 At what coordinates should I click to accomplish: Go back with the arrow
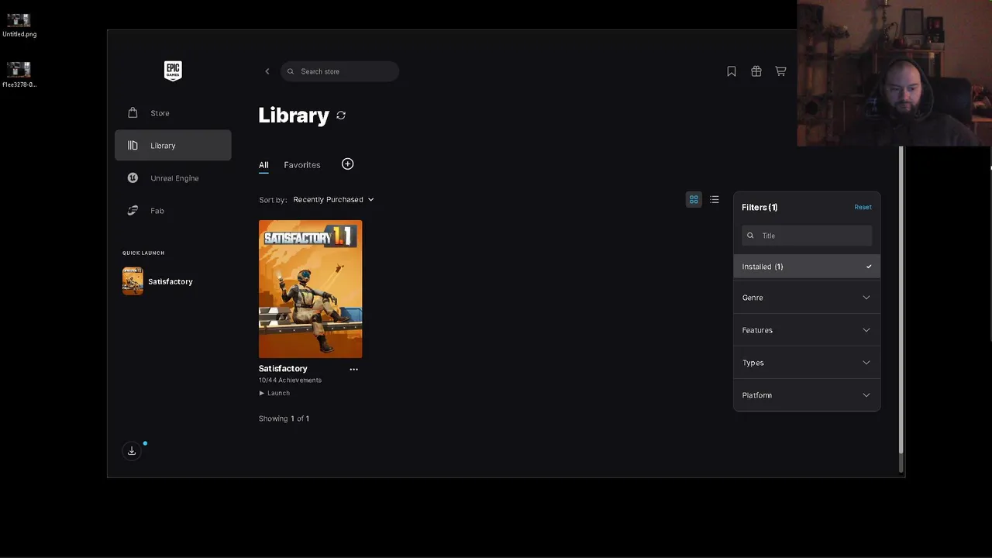pyautogui.click(x=267, y=71)
